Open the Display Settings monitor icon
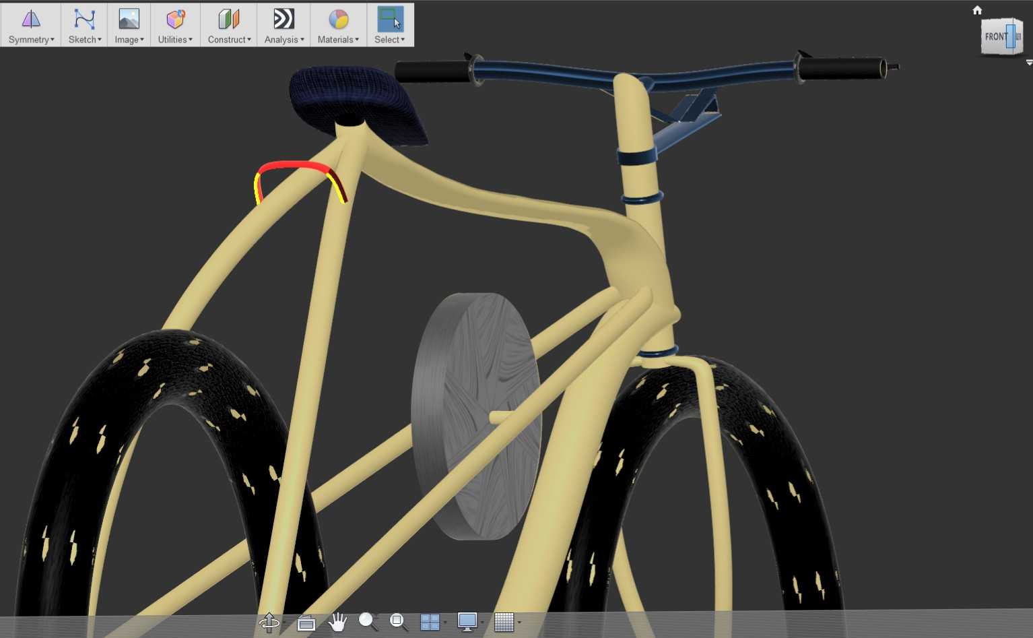The image size is (1033, 638). [467, 622]
